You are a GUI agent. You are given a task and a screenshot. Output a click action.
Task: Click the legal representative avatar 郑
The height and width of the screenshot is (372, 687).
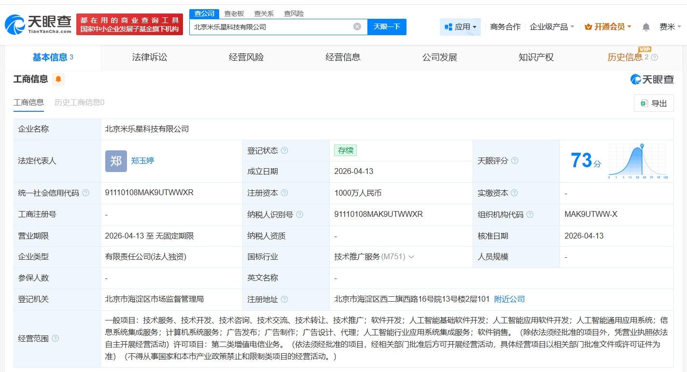pyautogui.click(x=116, y=160)
